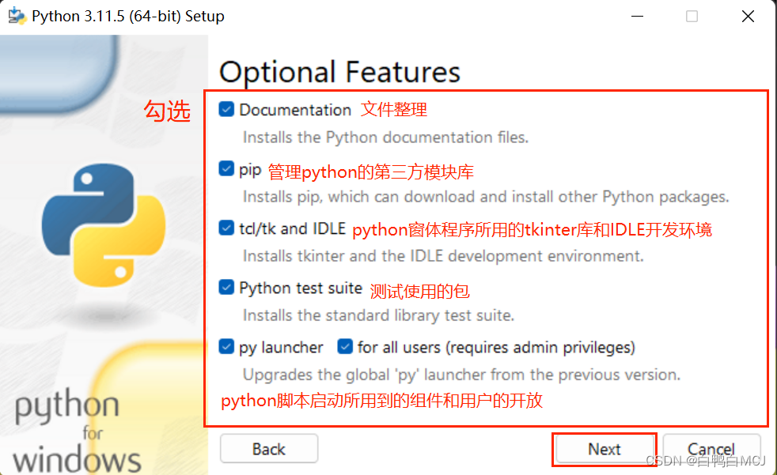Click the Python setup title bar icon

tap(17, 16)
